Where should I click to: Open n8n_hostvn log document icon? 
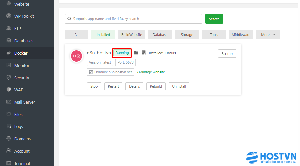coord(144,53)
